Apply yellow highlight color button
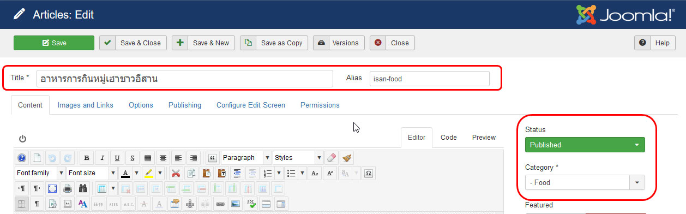 pos(149,173)
